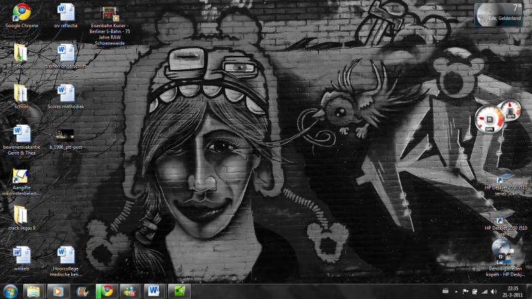This screenshot has width=532, height=299.
Task: Open the Ede, Gelderland weather gadget
Action: 498,15
